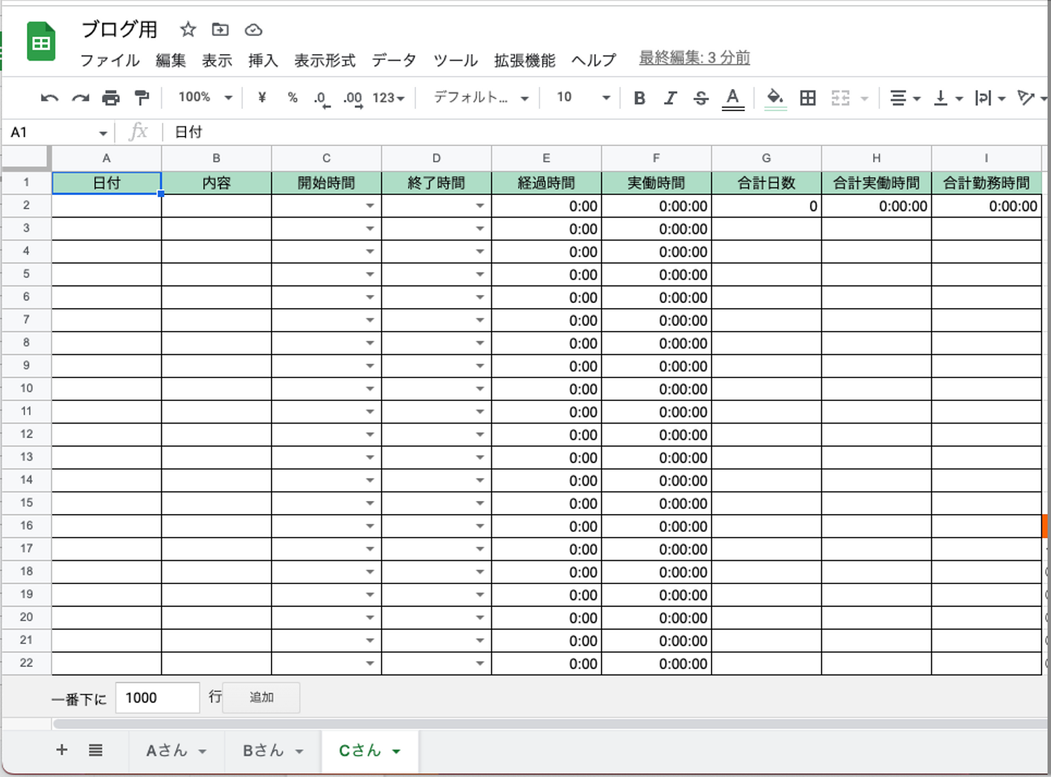Click the fill color bucket icon
This screenshot has height=777, width=1051.
(x=775, y=98)
